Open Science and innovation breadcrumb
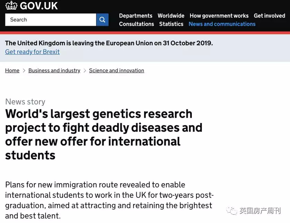Screen dimensions: 290x223 point(116,70)
